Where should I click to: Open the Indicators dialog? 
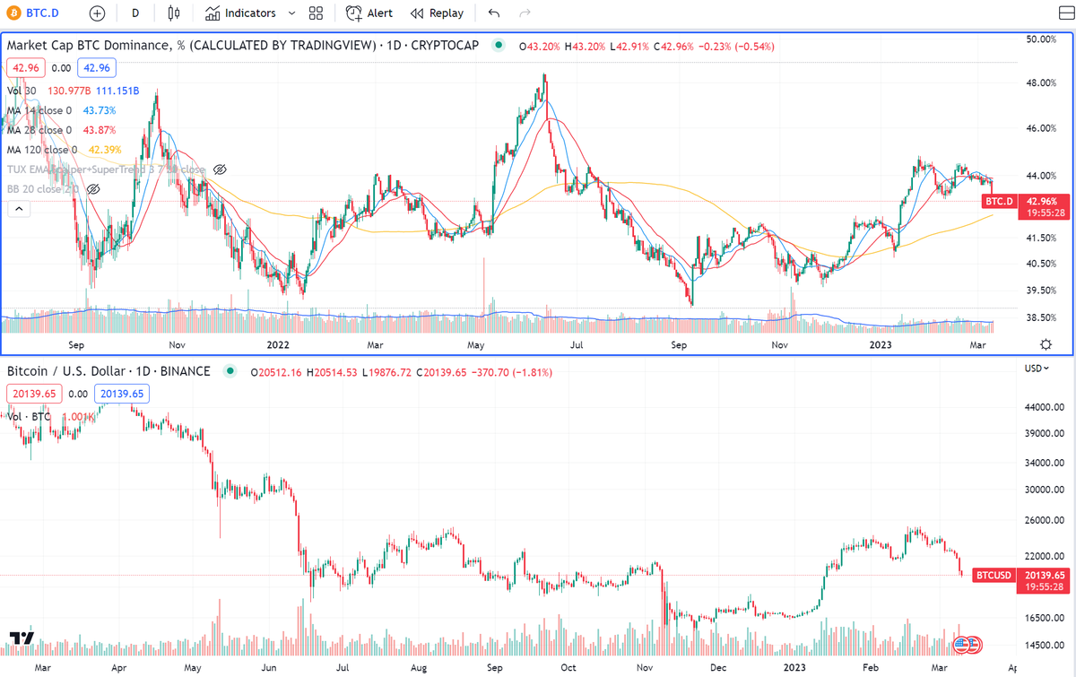click(x=240, y=13)
